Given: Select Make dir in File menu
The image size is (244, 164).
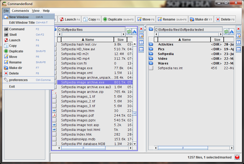Looking at the screenshot, I should pyautogui.click(x=28, y=68).
